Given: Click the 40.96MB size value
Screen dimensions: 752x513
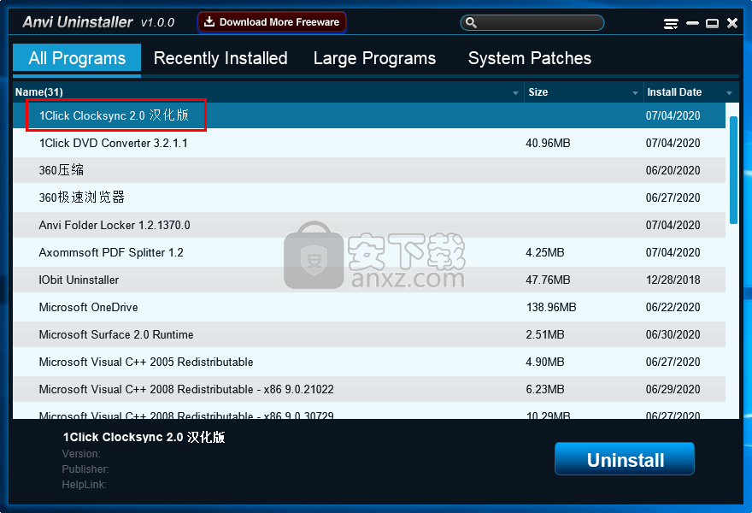Looking at the screenshot, I should [x=548, y=143].
